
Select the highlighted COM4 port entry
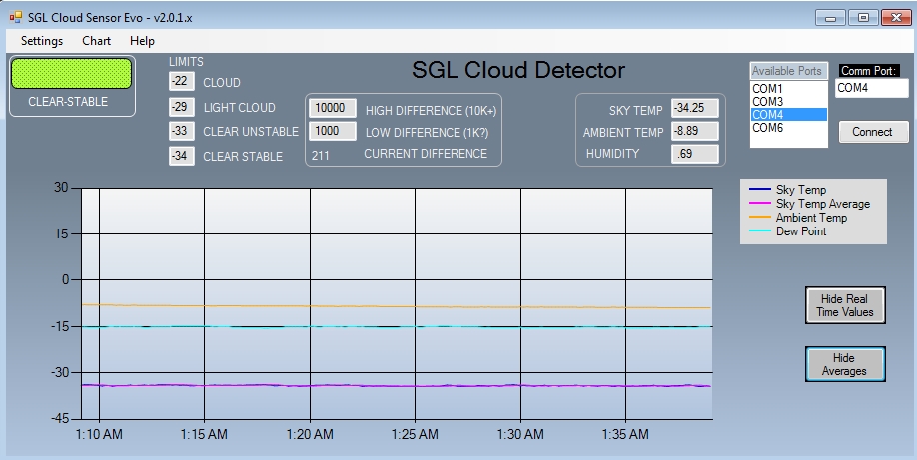[788, 115]
